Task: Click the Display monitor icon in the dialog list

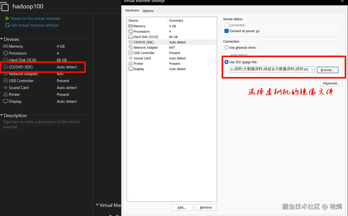Action: pyautogui.click(x=130, y=69)
